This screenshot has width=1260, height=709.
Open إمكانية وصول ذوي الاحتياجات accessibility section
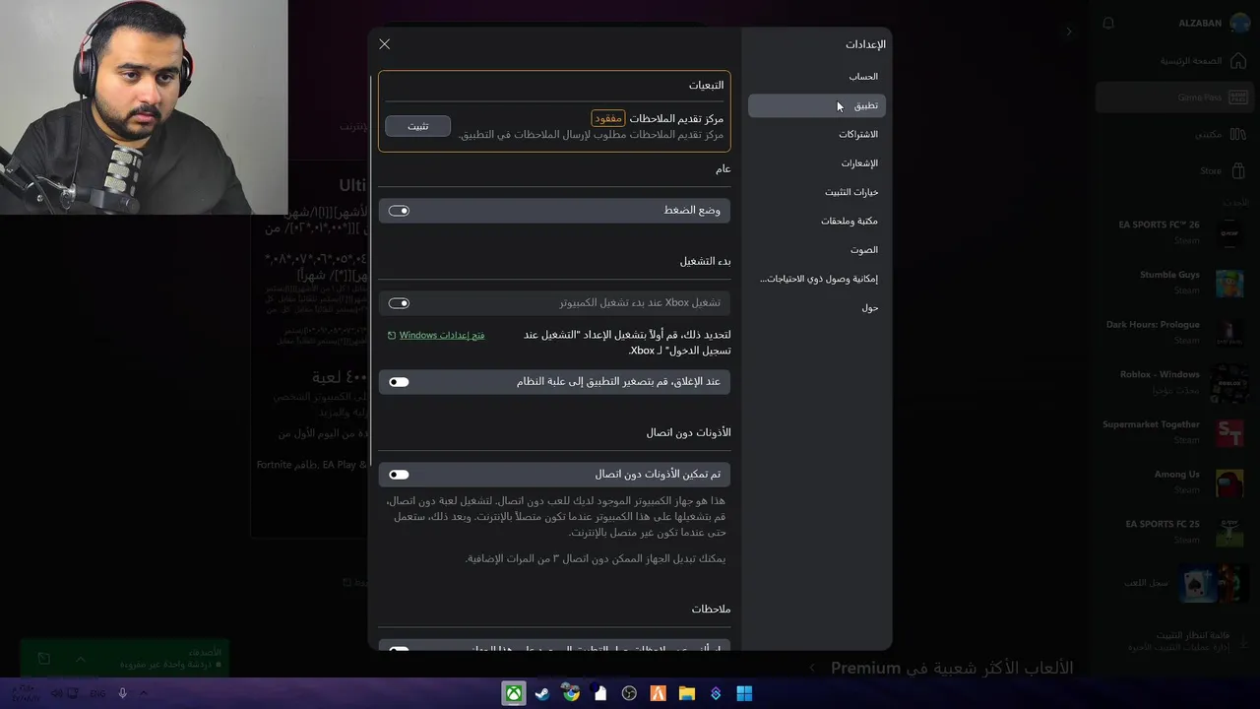819,279
